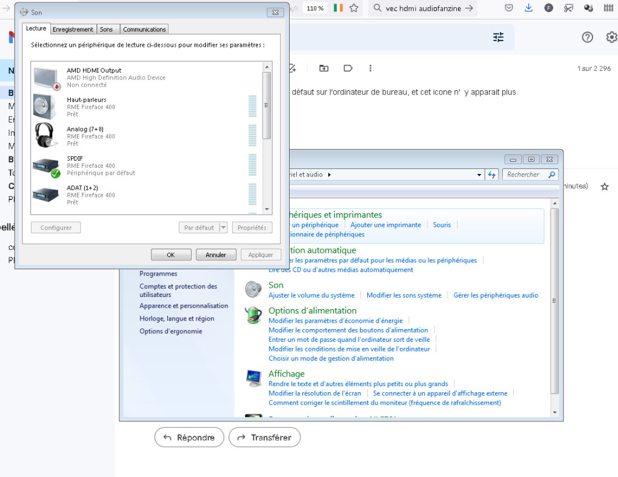Open Ajuster le volume du système
This screenshot has width=618, height=477.
(311, 295)
